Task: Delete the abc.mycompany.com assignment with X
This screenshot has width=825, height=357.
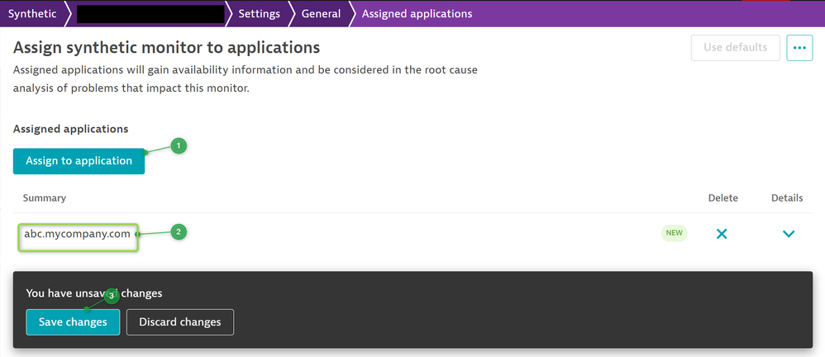Action: click(x=722, y=234)
